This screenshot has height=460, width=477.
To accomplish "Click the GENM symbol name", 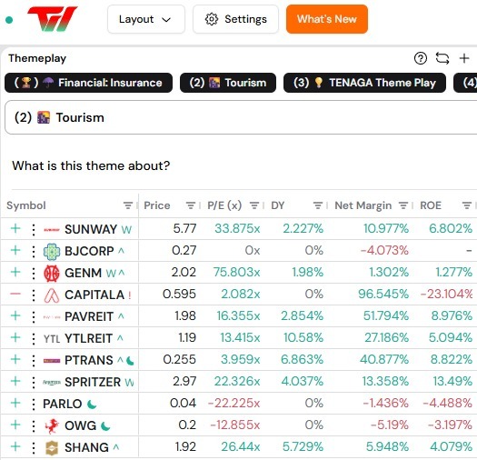I will [83, 273].
